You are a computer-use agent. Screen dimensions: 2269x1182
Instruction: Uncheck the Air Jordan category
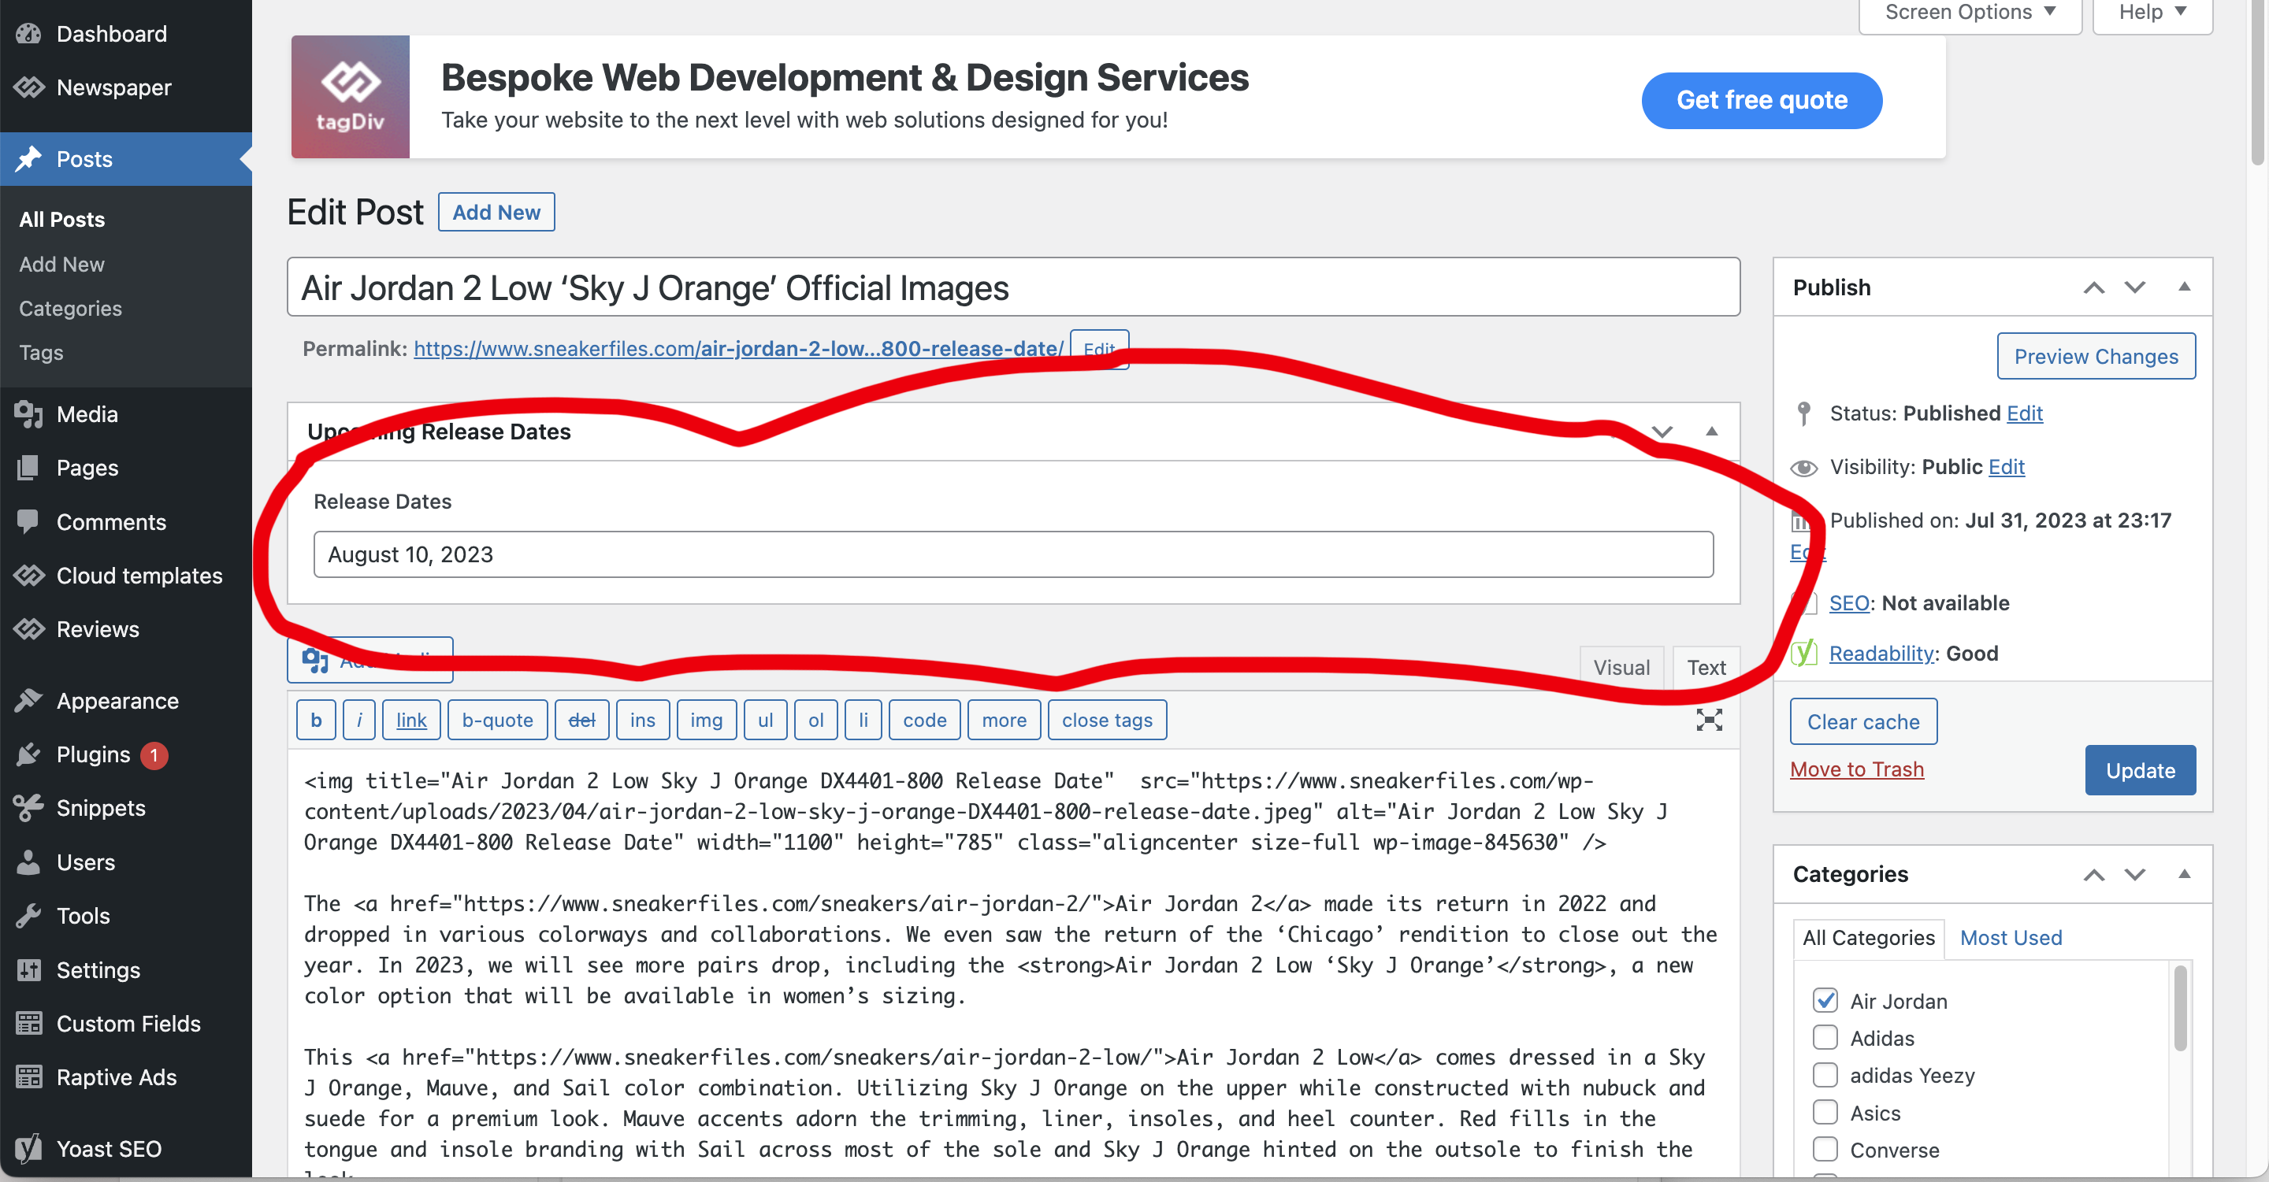coord(1825,1001)
